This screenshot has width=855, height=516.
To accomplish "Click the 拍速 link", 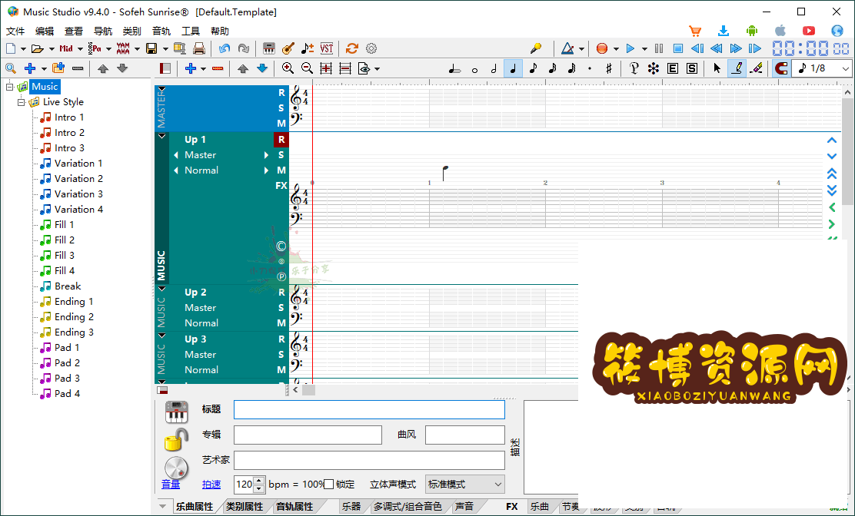I will pyautogui.click(x=211, y=484).
